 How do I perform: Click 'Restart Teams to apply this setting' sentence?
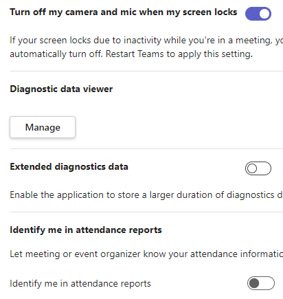pos(179,54)
